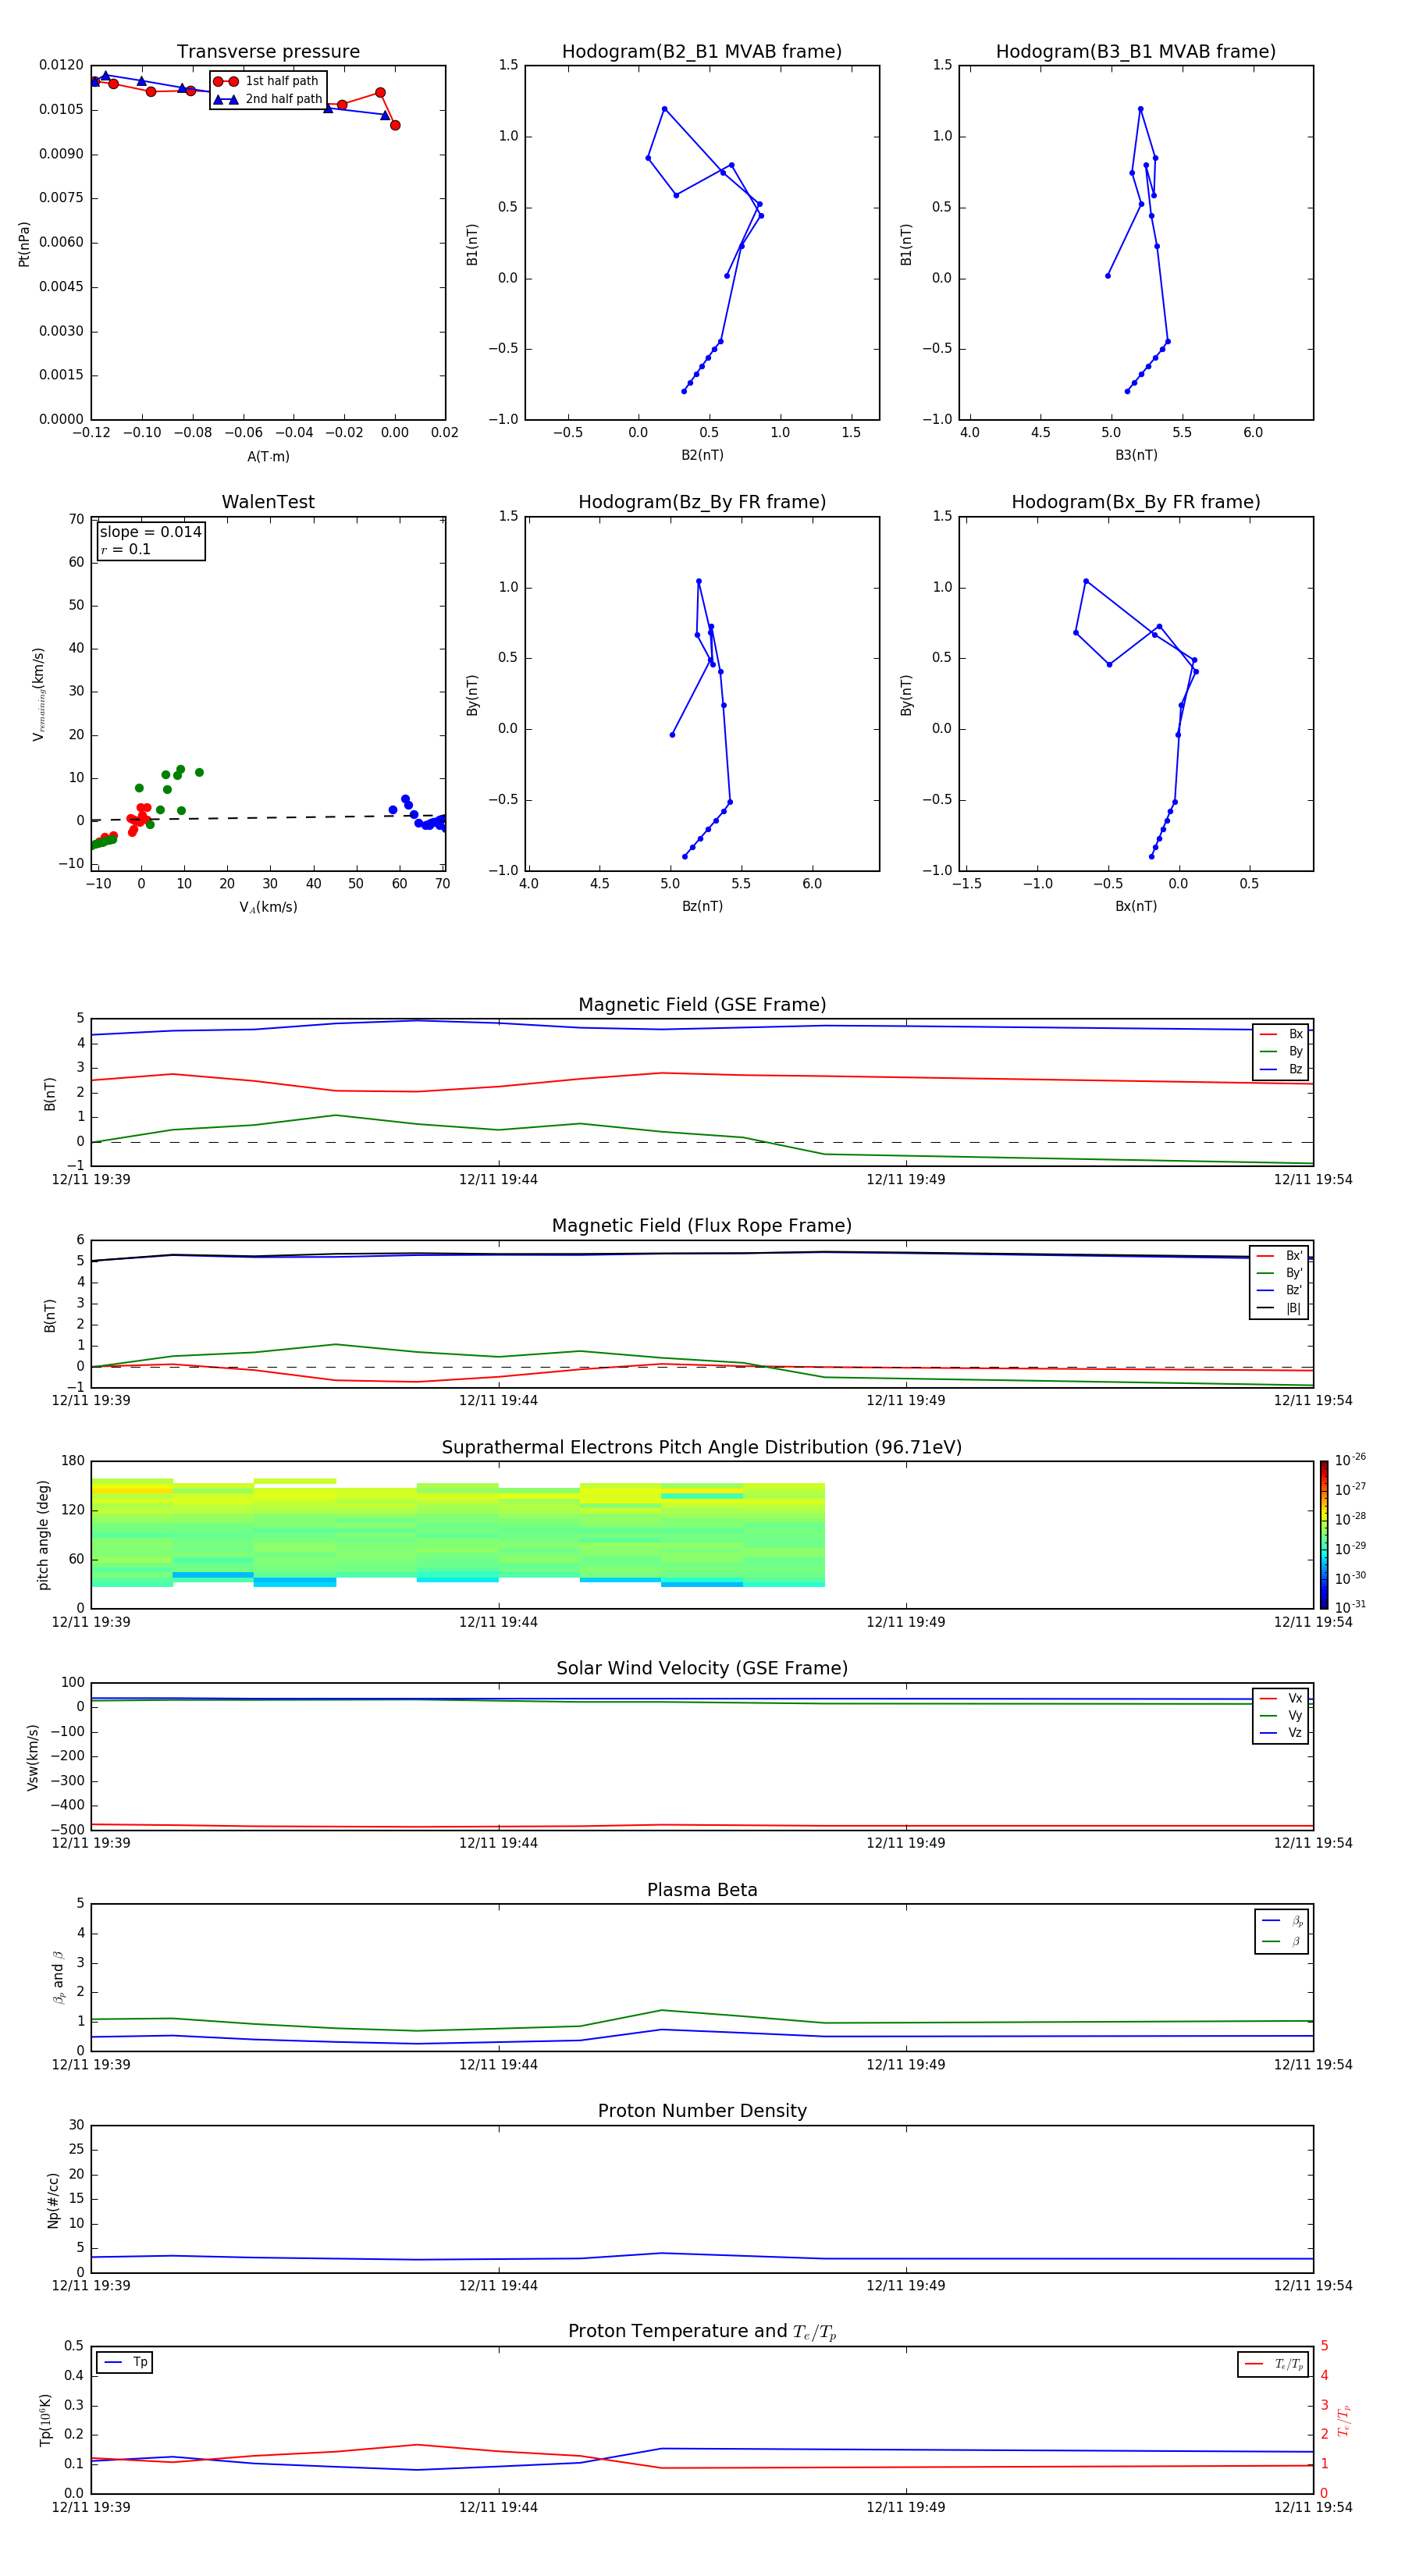1405x2576 pixels.
Task: Select 'Bz' in the GSE magnetic field legend
Action: click(1281, 1069)
